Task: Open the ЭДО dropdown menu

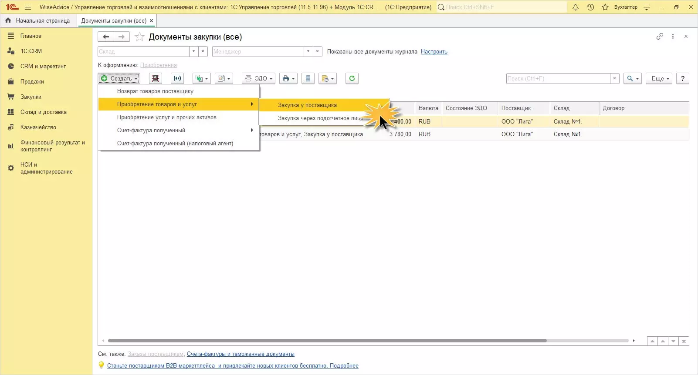Action: pyautogui.click(x=259, y=78)
